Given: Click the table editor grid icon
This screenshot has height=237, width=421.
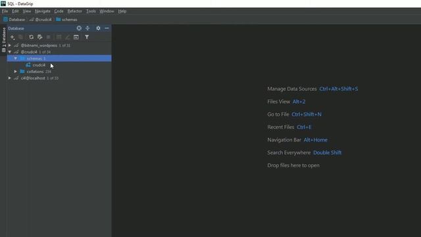Looking at the screenshot, I should click(x=59, y=37).
